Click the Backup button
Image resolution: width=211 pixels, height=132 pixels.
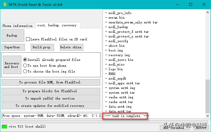click(x=13, y=35)
